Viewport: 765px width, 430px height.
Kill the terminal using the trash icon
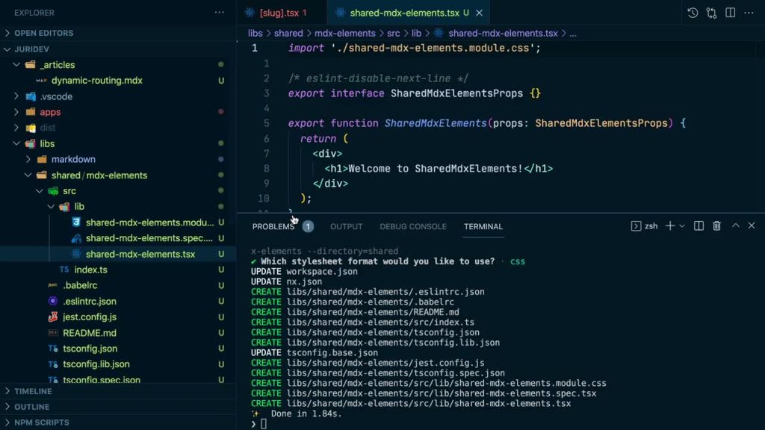(x=716, y=225)
